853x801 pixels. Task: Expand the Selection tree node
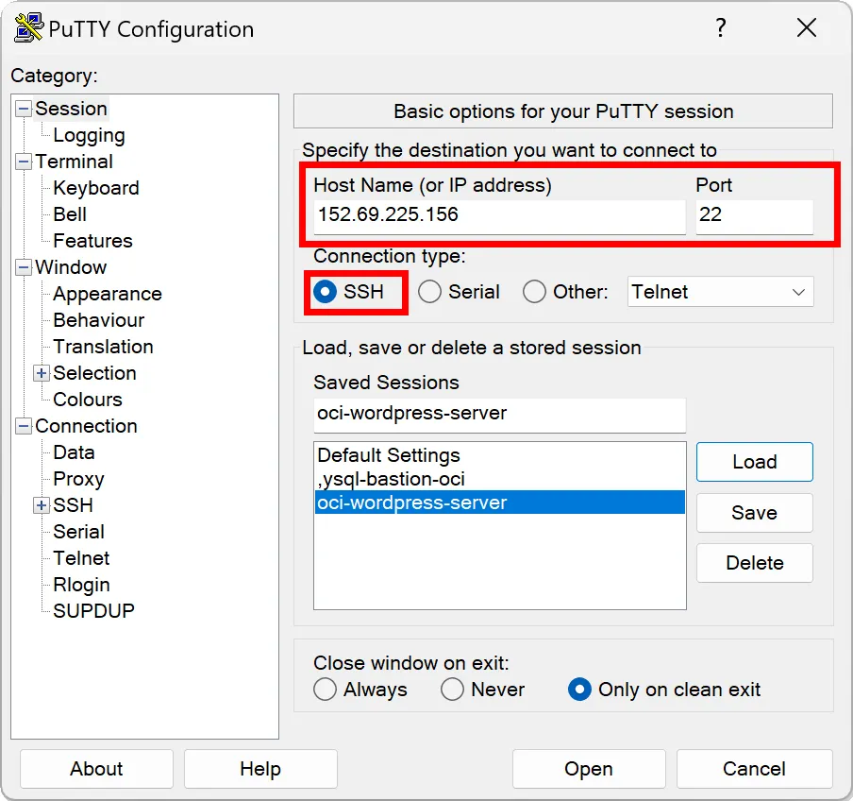[42, 373]
